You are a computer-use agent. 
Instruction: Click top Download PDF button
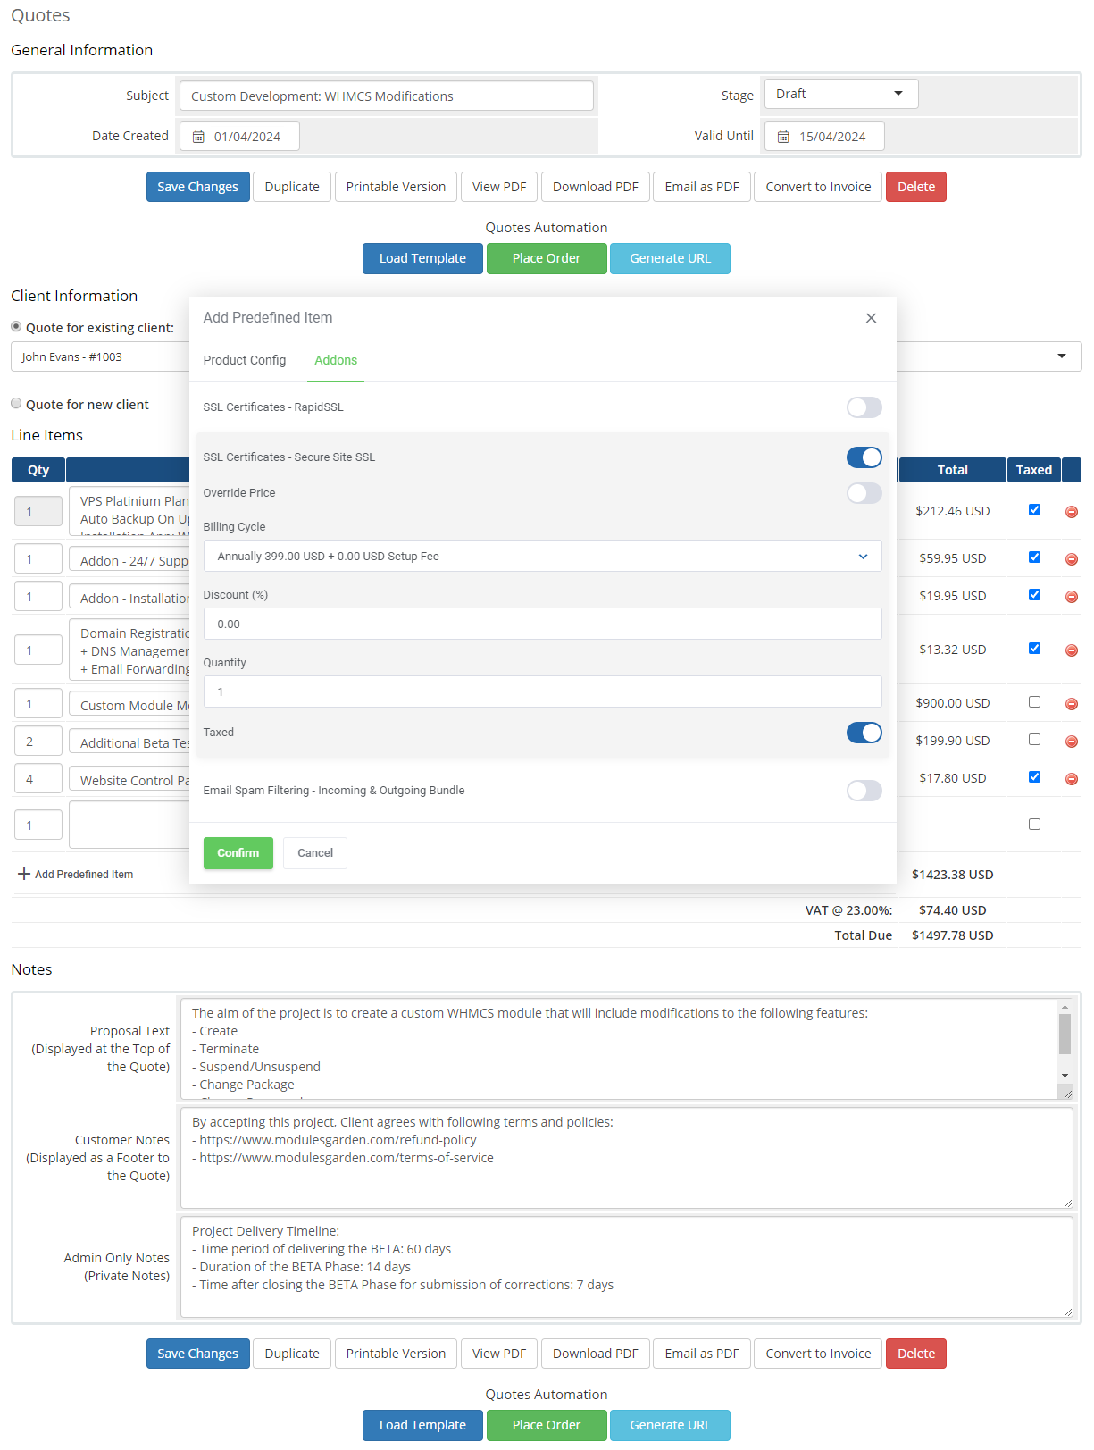(x=596, y=187)
